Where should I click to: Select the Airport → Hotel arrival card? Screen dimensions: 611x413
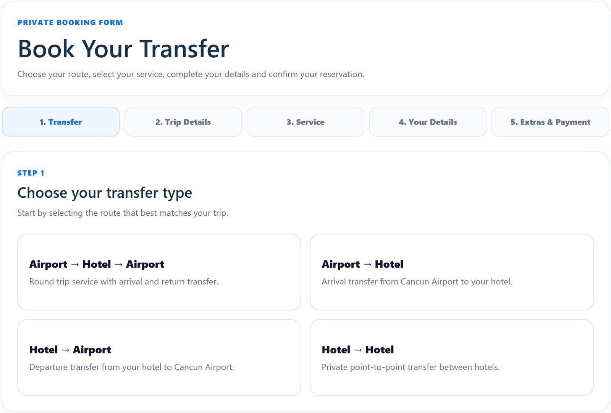(452, 272)
